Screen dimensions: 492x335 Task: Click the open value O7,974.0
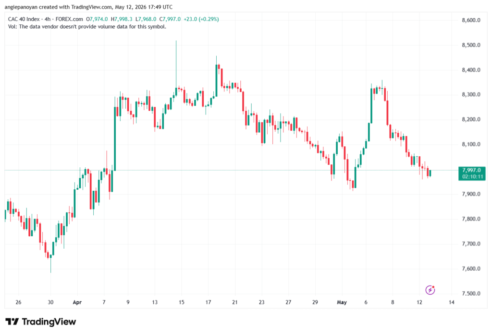point(97,19)
